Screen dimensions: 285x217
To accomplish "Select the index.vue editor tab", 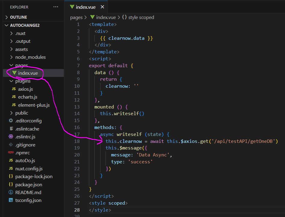I will (x=86, y=7).
